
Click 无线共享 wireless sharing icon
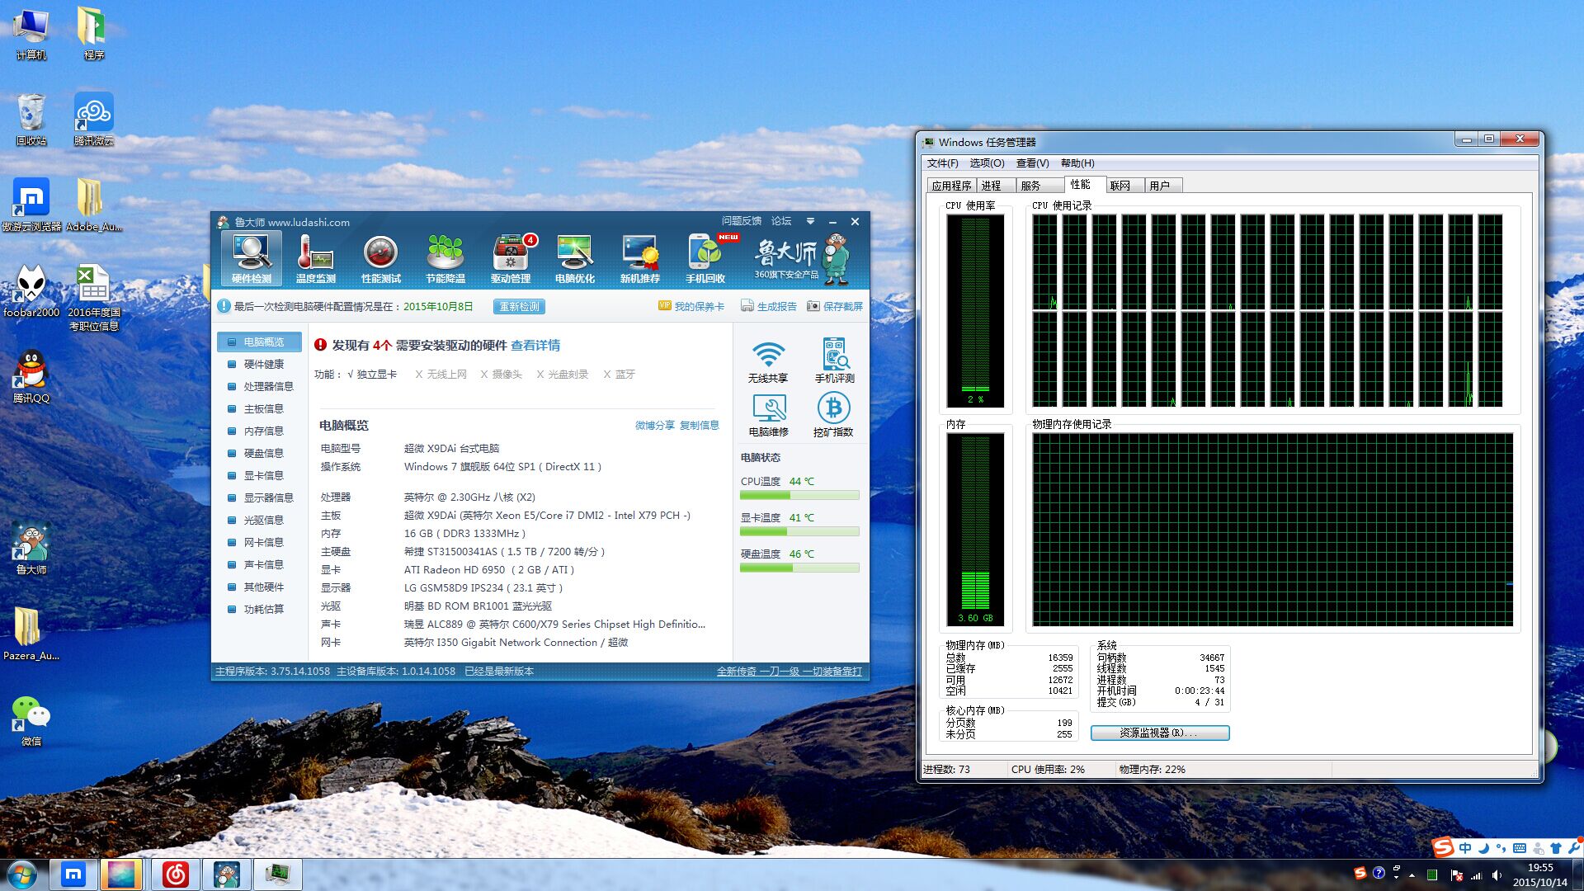click(768, 361)
